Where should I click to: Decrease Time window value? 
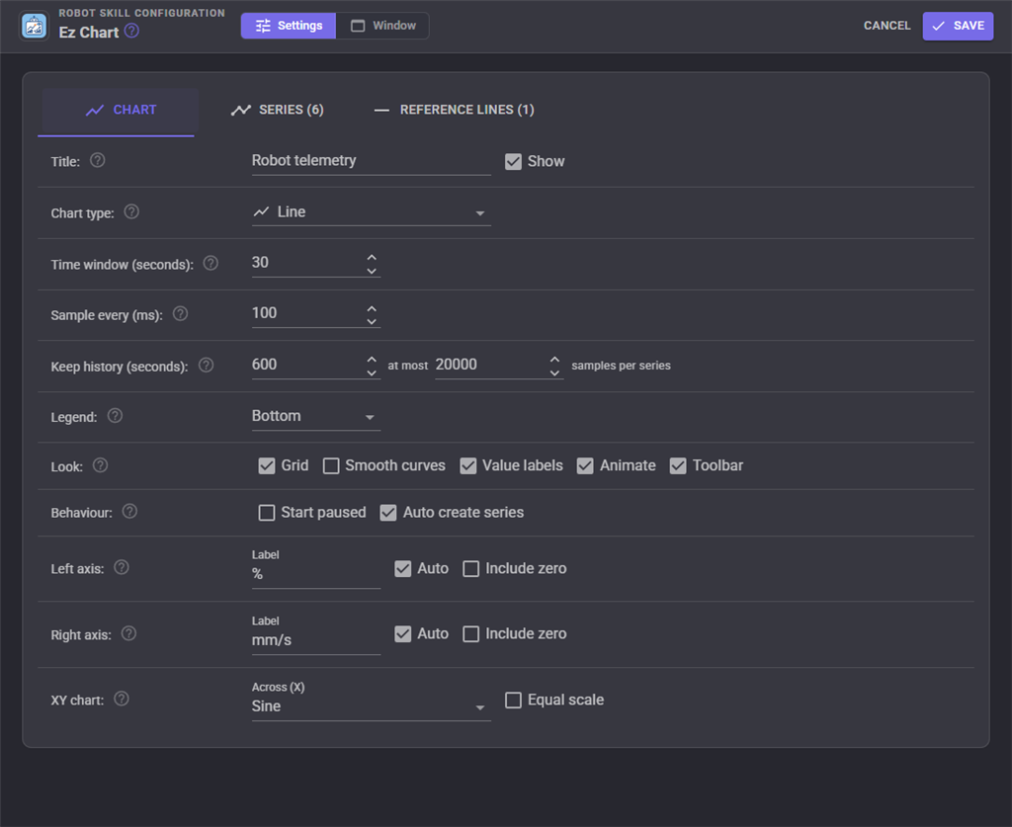(x=372, y=271)
